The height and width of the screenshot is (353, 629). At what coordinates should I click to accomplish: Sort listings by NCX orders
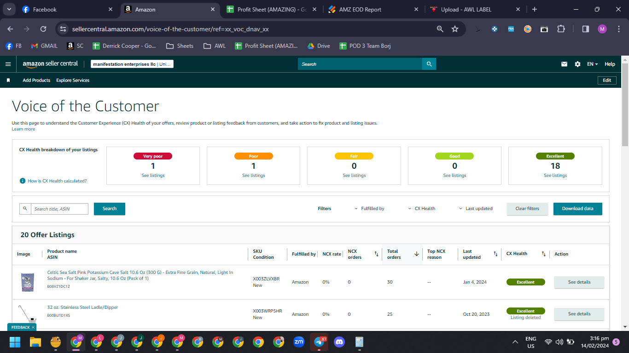pos(376,254)
